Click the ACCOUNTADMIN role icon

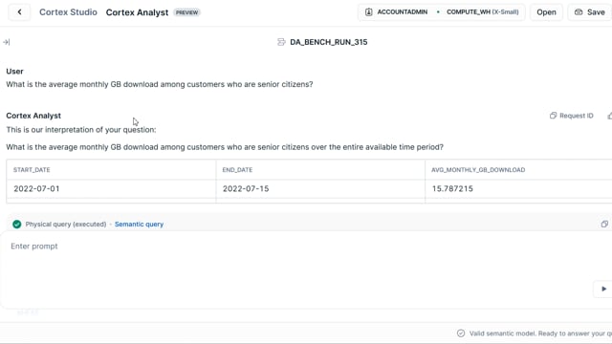[368, 12]
